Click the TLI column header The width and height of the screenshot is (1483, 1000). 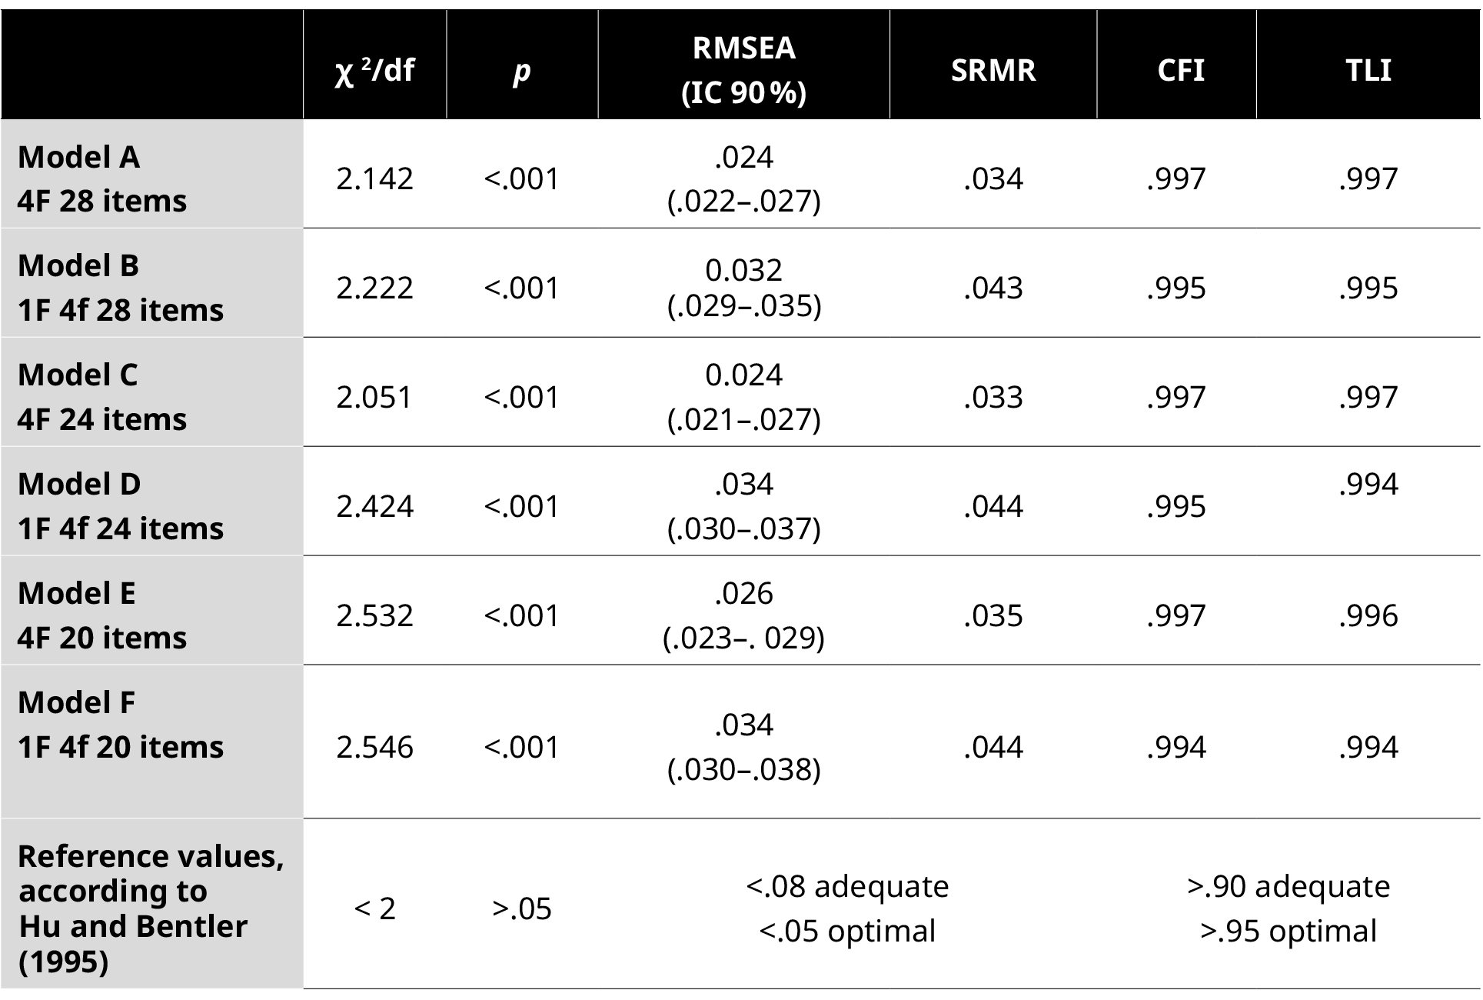tap(1368, 71)
